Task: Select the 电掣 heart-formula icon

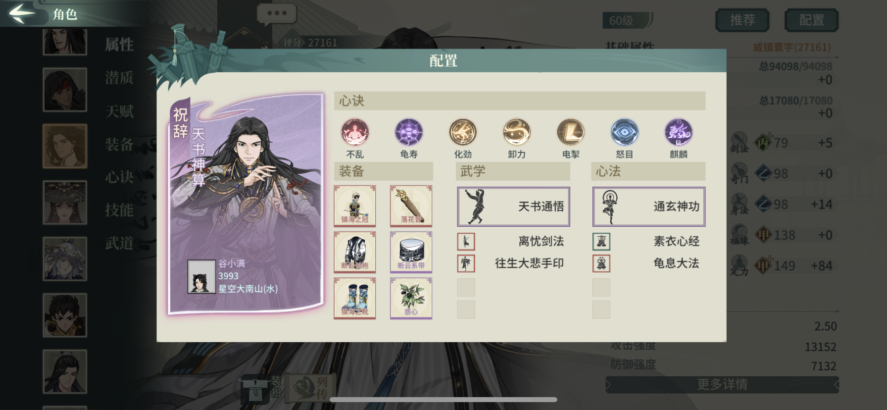Action: point(571,132)
